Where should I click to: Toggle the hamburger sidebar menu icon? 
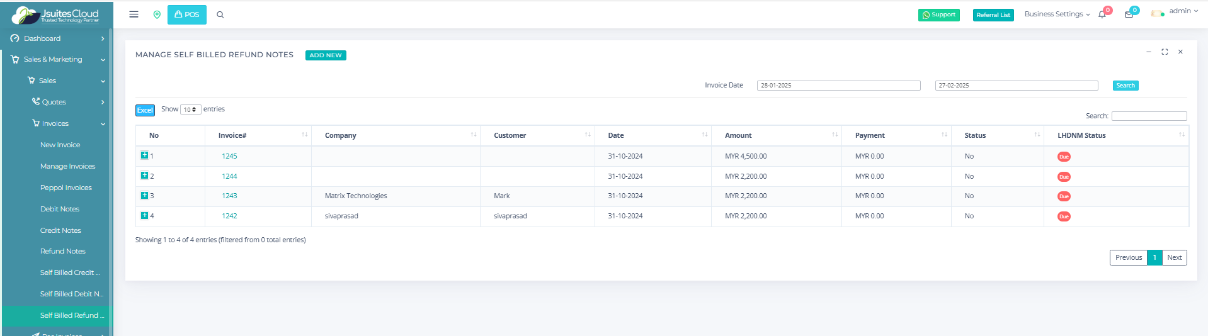click(x=134, y=14)
